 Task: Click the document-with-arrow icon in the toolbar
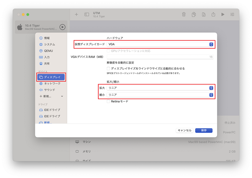(x=203, y=14)
